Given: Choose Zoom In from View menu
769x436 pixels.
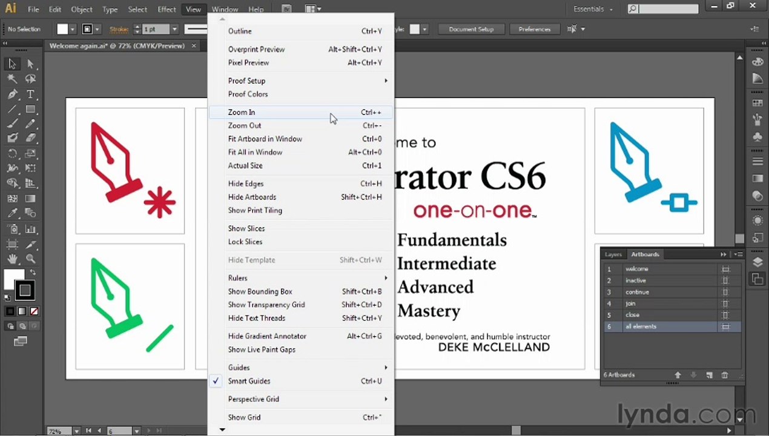Looking at the screenshot, I should coord(301,112).
